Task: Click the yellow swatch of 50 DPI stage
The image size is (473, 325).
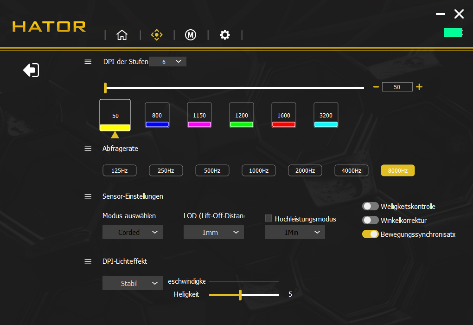Action: (115, 128)
